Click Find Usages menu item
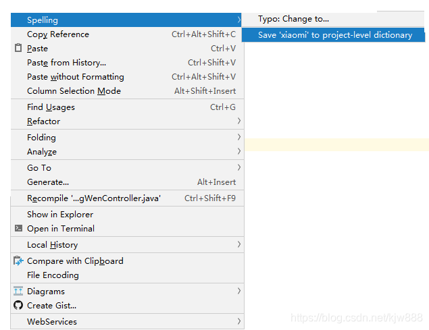Screen dimensions: 429x330 click(x=127, y=107)
